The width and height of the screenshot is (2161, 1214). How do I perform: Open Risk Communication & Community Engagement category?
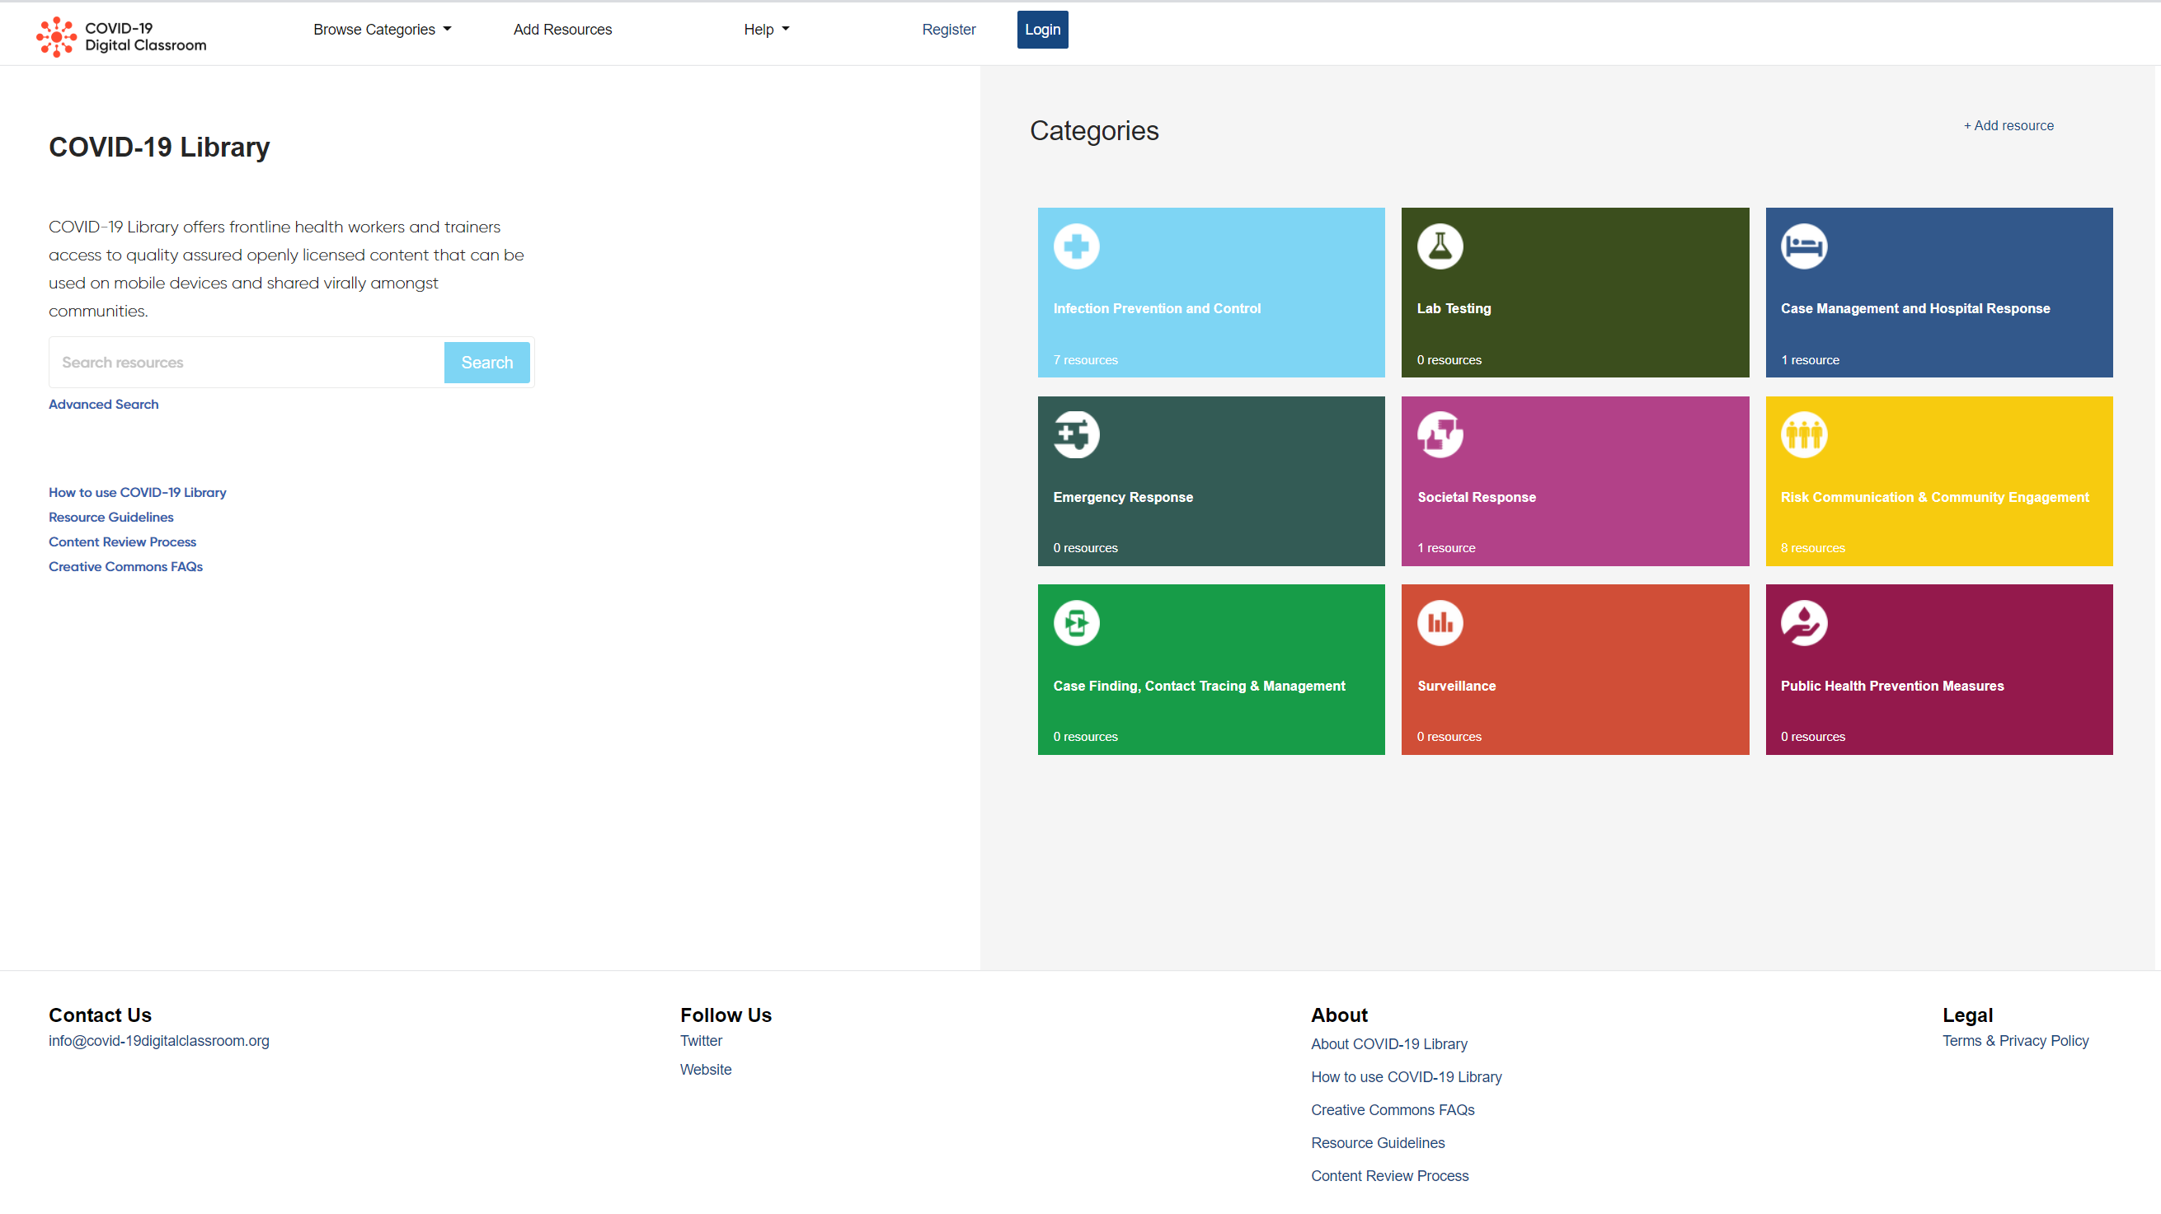click(1933, 497)
